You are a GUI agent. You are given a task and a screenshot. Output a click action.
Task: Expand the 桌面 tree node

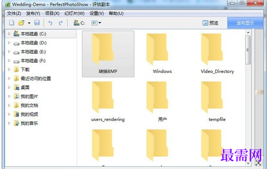click(9, 87)
